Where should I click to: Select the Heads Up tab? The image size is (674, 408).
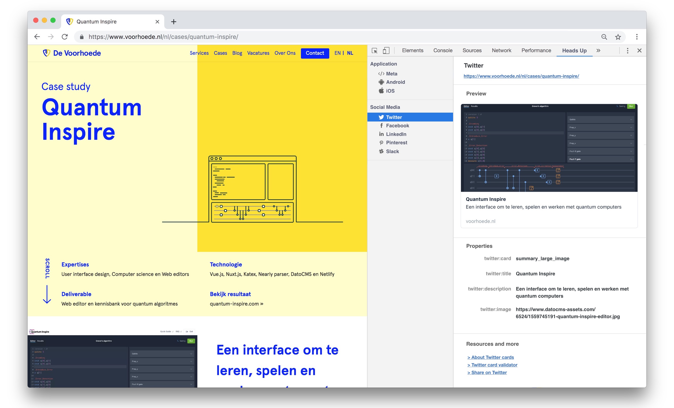click(574, 51)
